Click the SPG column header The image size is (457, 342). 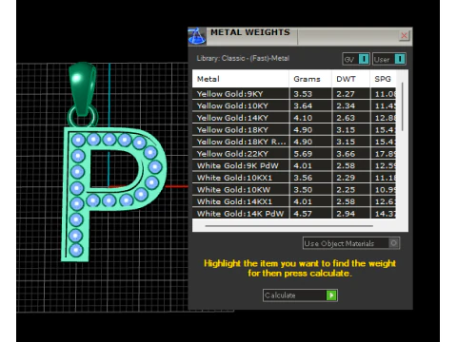(x=383, y=79)
